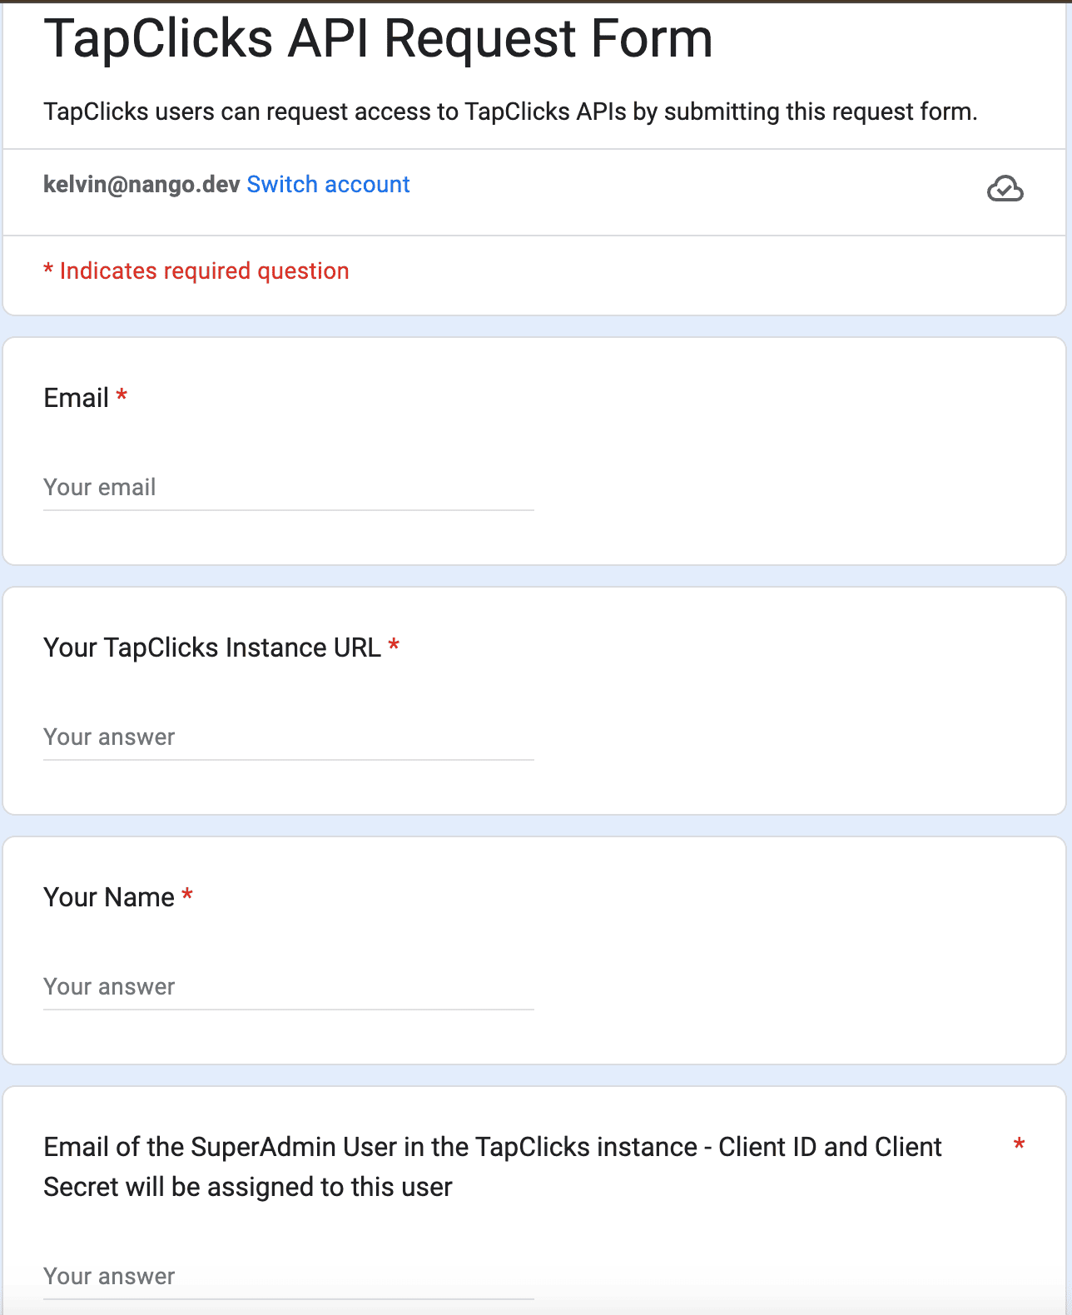The height and width of the screenshot is (1315, 1072).
Task: Click the form description about requesting API access
Action: click(x=510, y=112)
